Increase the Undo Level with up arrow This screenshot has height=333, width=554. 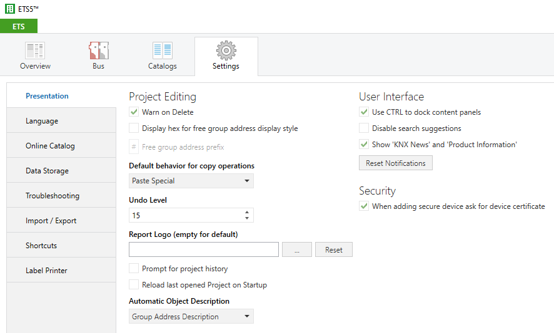tap(247, 212)
